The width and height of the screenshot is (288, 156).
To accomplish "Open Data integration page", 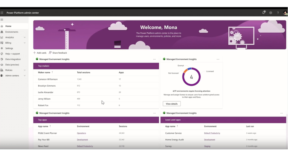I will pyautogui.click(x=14, y=59).
